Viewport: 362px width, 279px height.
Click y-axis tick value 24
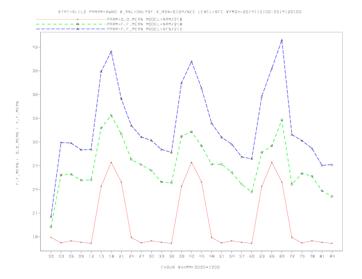point(35,190)
